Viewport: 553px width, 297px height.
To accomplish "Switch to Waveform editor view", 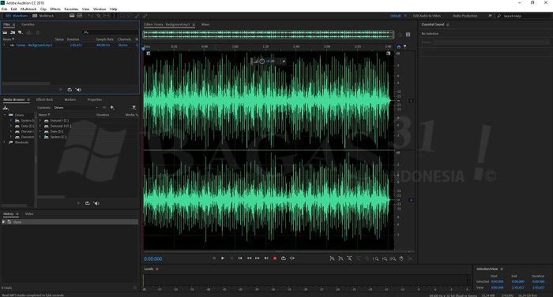I will click(17, 16).
